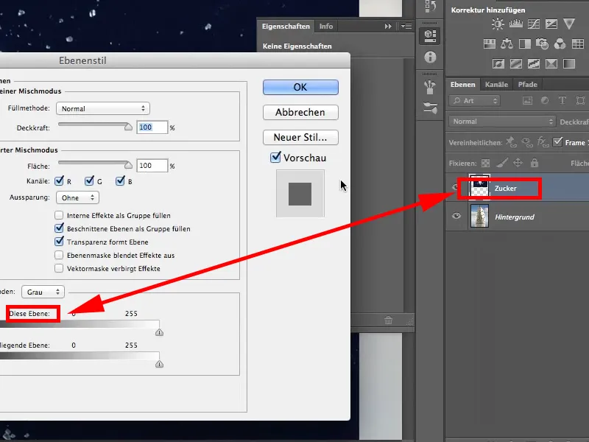Add a Gradient Map adjustment

(x=569, y=64)
